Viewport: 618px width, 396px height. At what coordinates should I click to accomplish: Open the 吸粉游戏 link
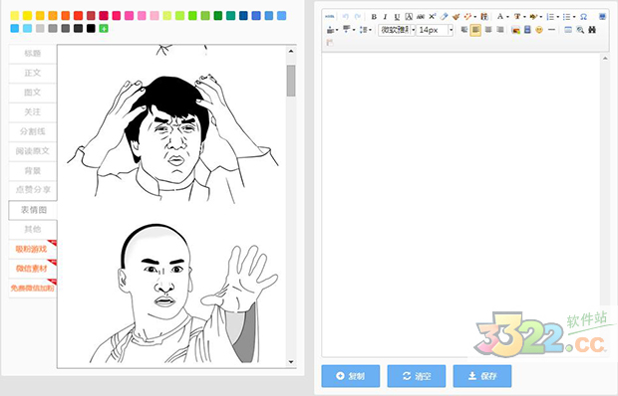pyautogui.click(x=32, y=249)
